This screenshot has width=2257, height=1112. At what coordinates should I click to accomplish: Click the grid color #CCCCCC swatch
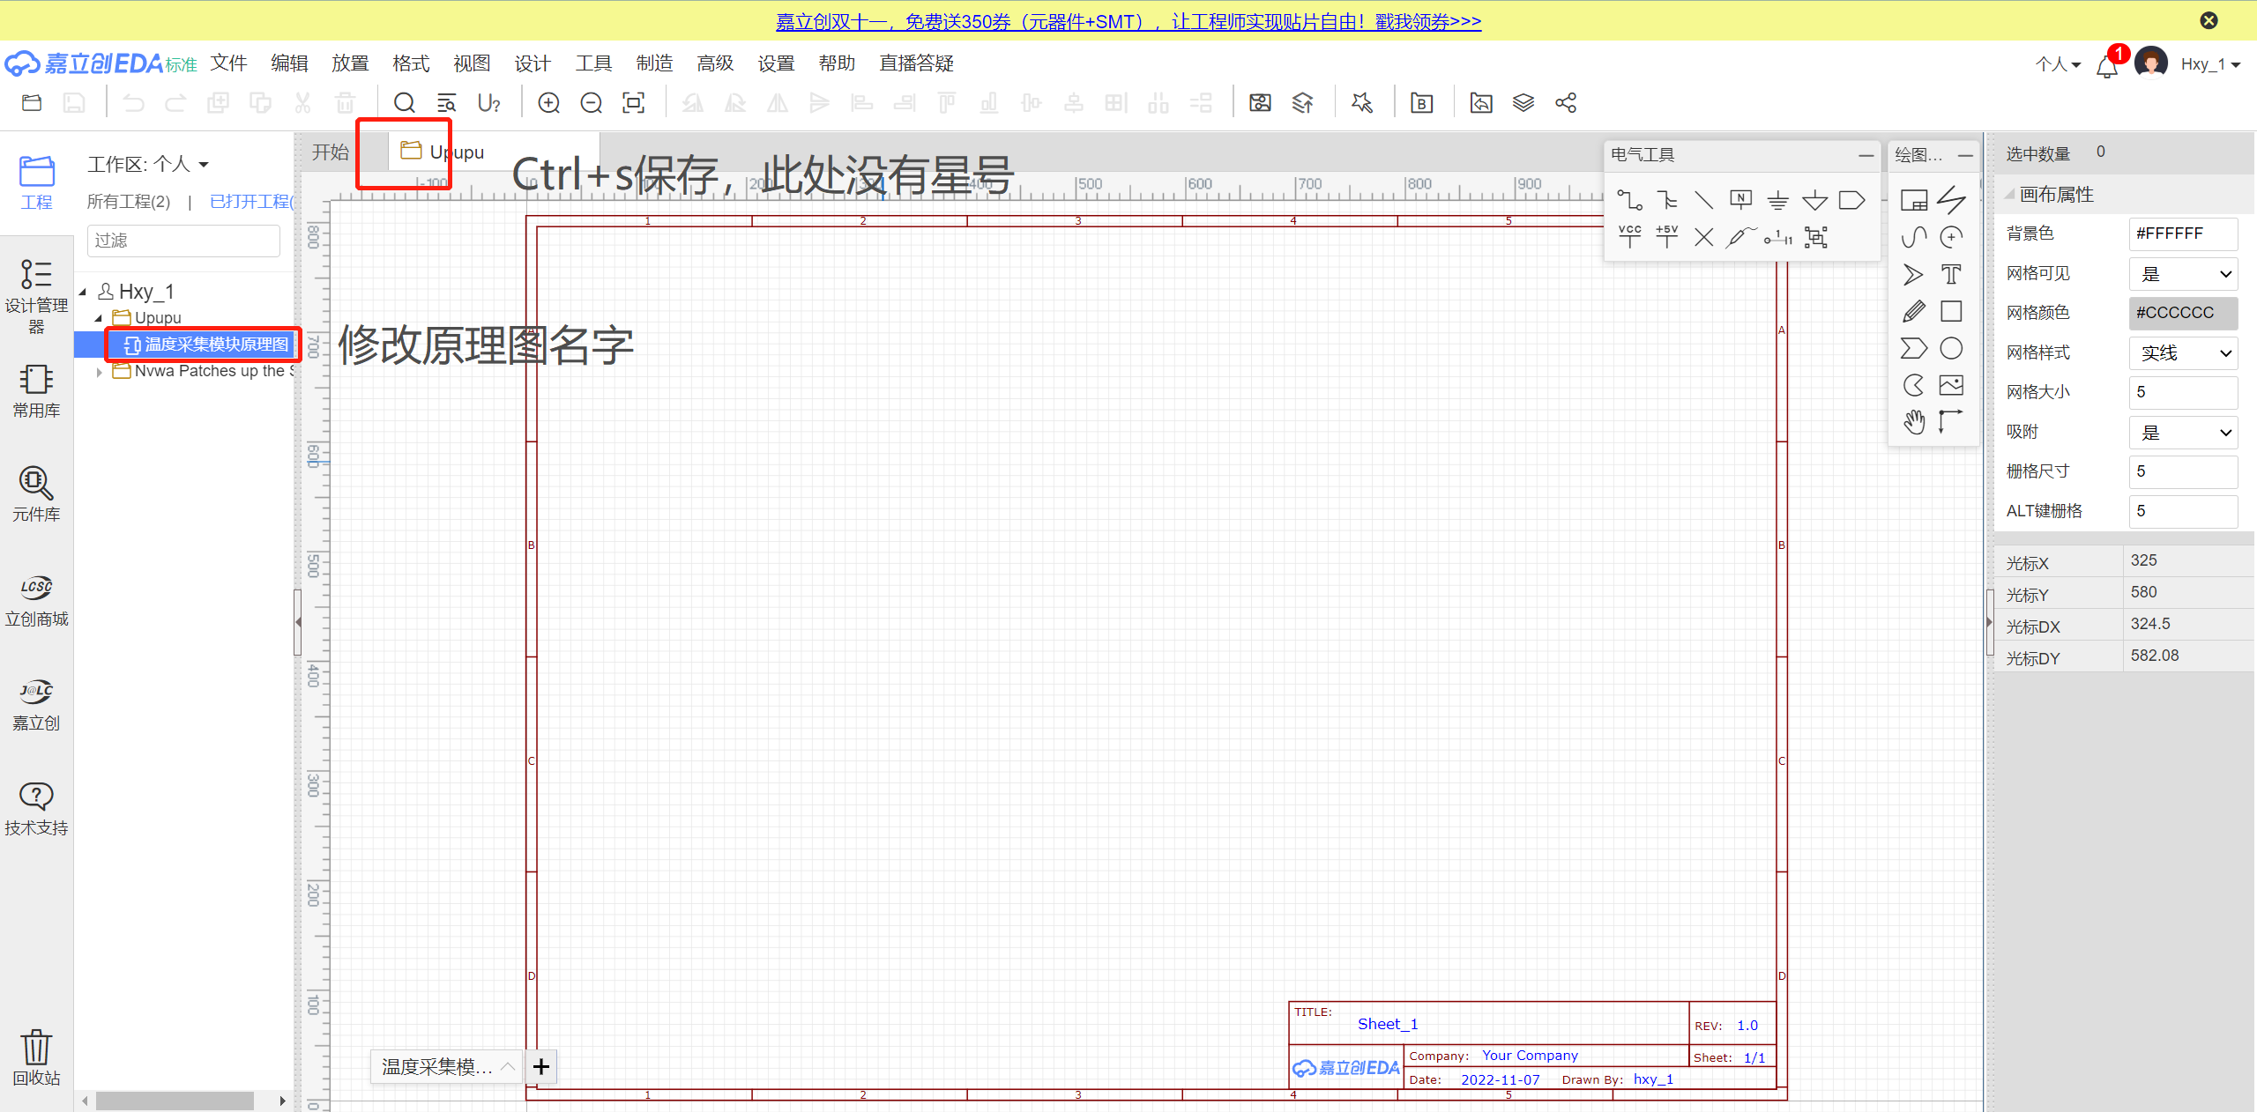2183,313
